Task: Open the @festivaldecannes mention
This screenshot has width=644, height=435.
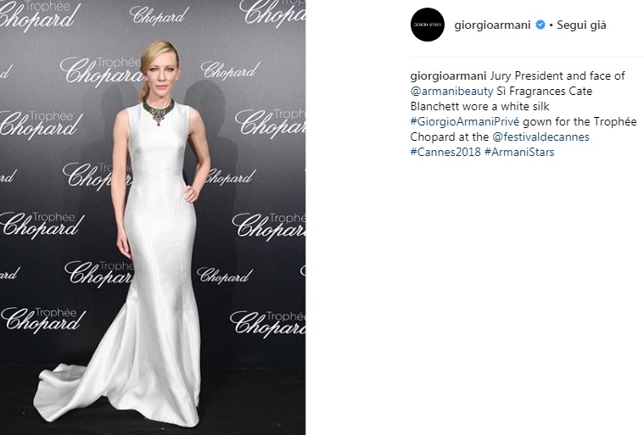Action: pos(540,137)
